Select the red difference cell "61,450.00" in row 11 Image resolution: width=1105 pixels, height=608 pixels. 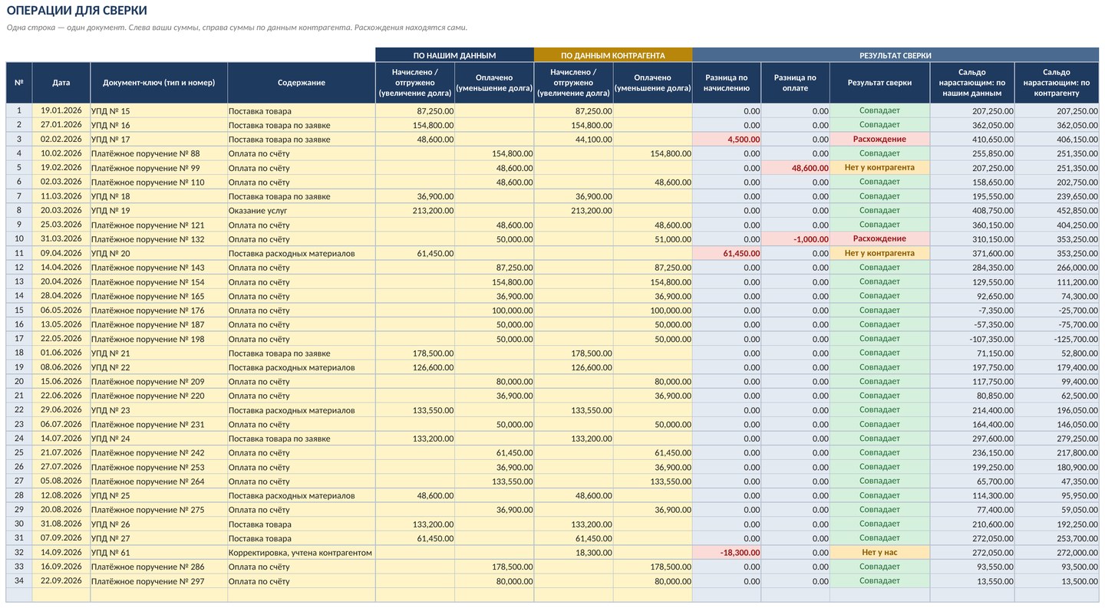pyautogui.click(x=726, y=253)
